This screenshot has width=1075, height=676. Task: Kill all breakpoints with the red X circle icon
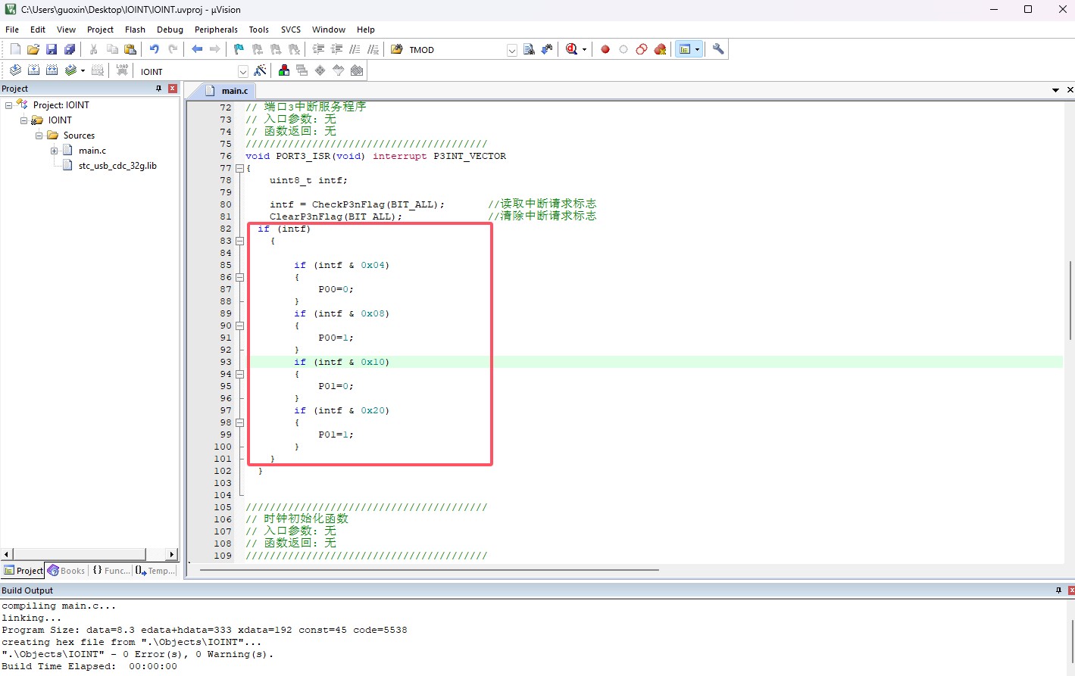pyautogui.click(x=660, y=49)
